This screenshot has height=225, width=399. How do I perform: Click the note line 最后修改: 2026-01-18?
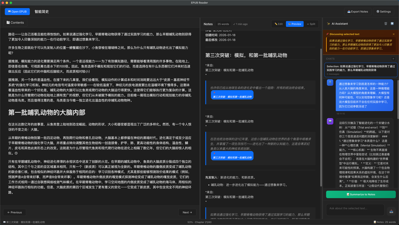pyautogui.click(x=220, y=40)
